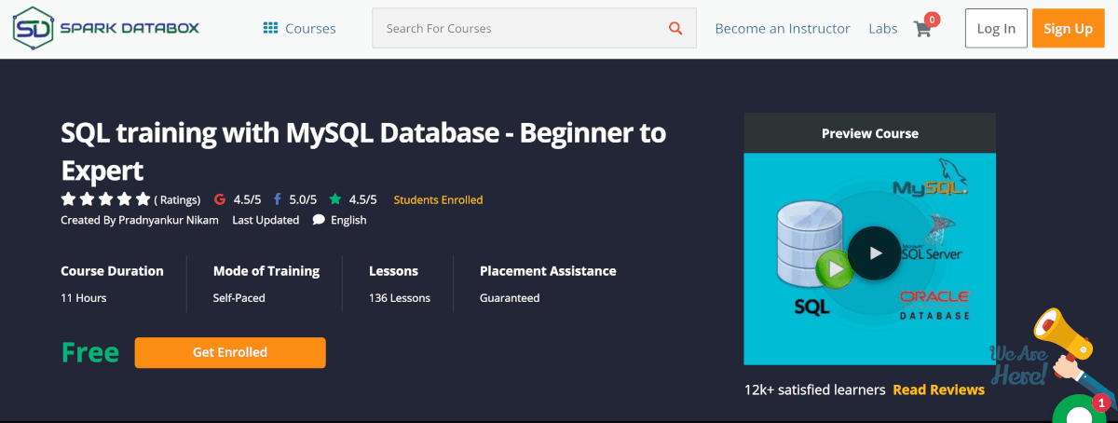Click the five-star rating row
Viewport: 1118px width, 423px height.
pyautogui.click(x=105, y=198)
